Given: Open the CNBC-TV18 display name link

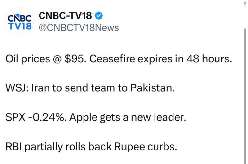Looking at the screenshot, I should 65,16.
